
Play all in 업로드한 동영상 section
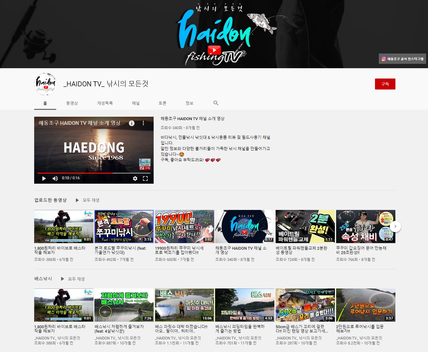click(x=88, y=200)
